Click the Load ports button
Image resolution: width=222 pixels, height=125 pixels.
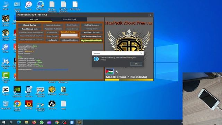coord(52,40)
